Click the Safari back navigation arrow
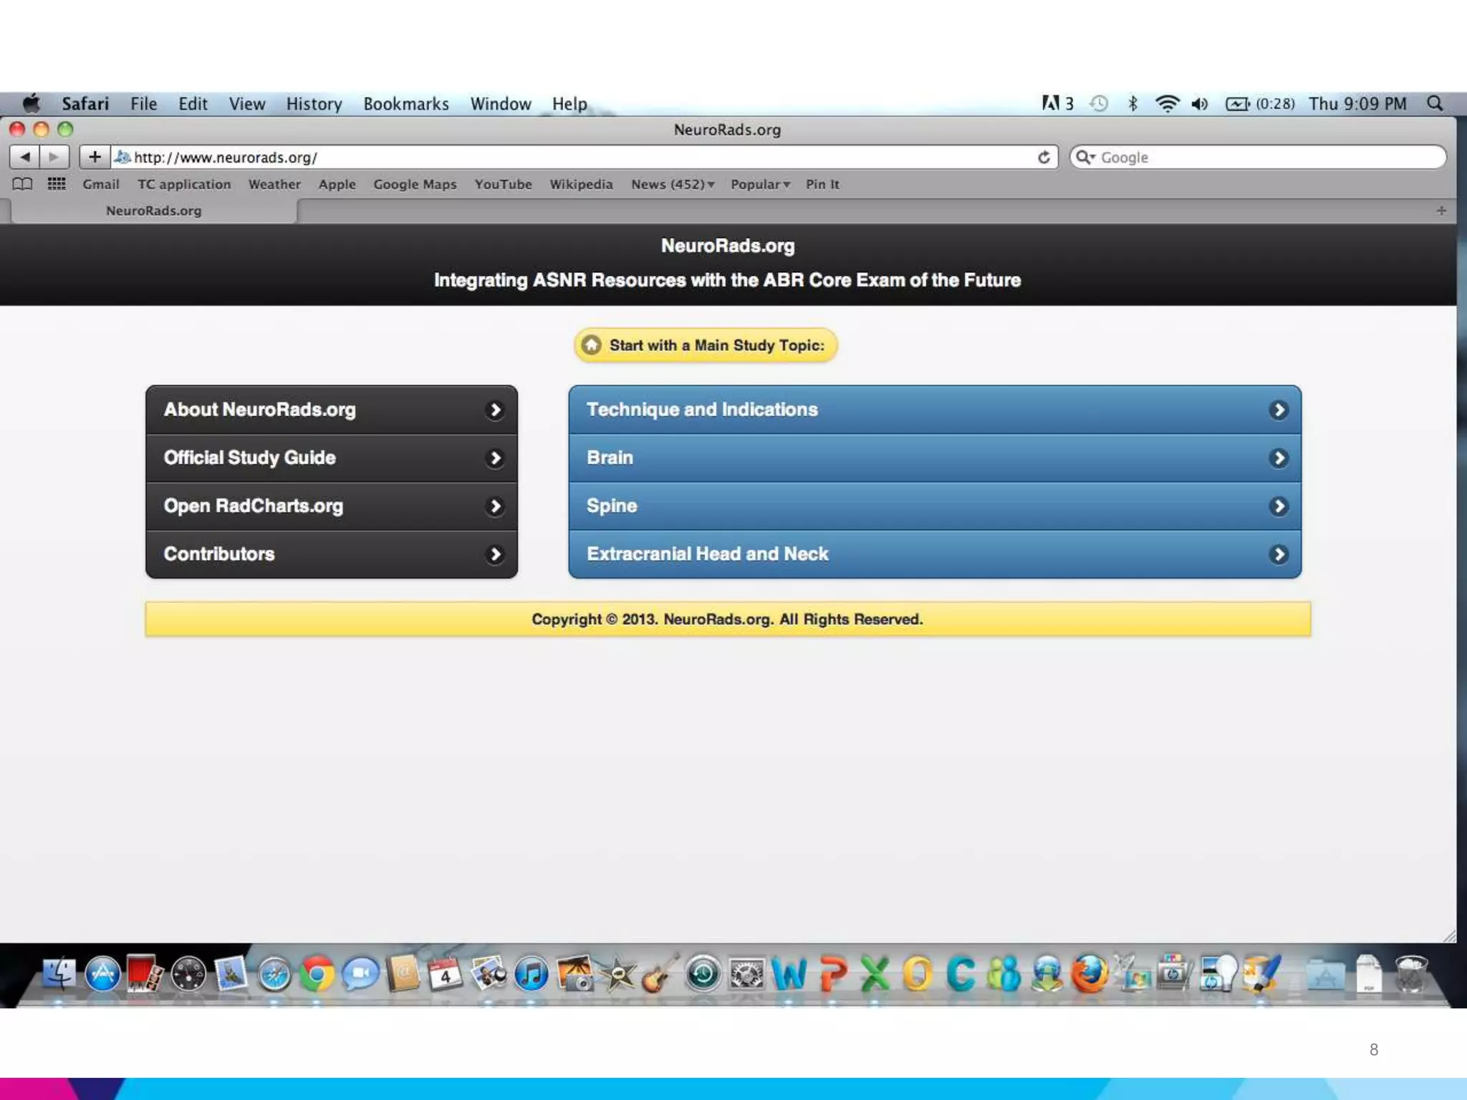This screenshot has width=1467, height=1100. tap(25, 157)
